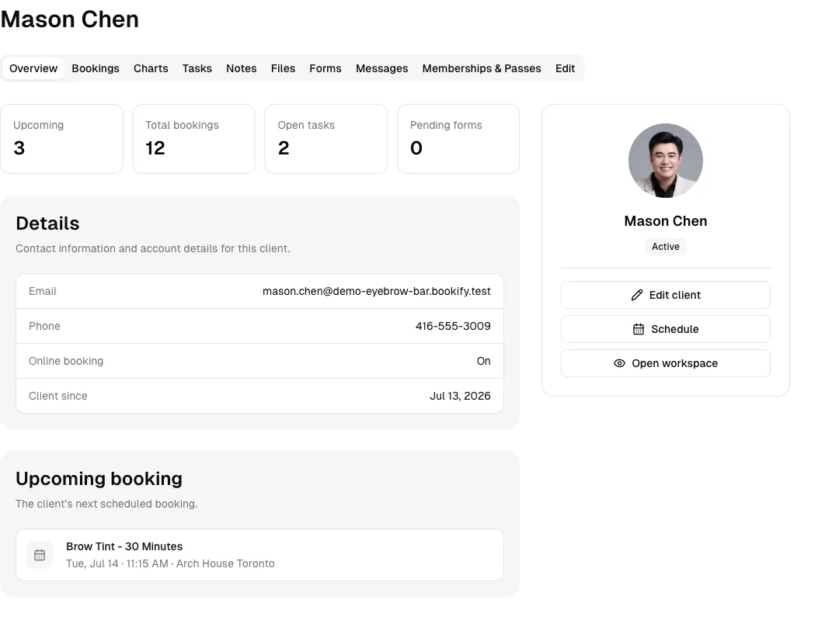Click the email mason.chen@demo-eyebrow-bar.bookify.test
839x641 pixels.
[x=377, y=291]
